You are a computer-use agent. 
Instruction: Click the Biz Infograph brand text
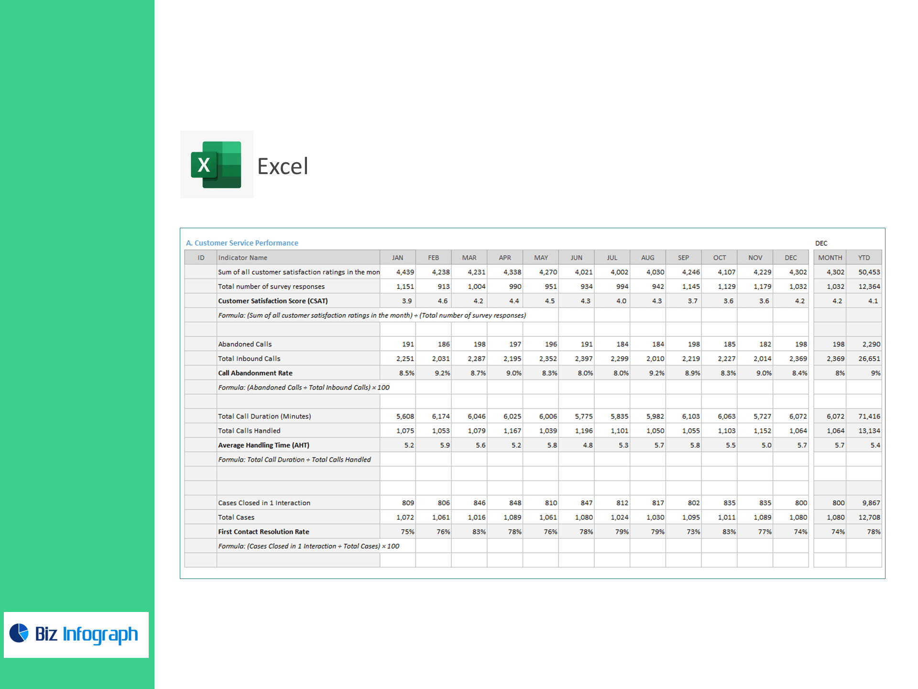(x=87, y=634)
